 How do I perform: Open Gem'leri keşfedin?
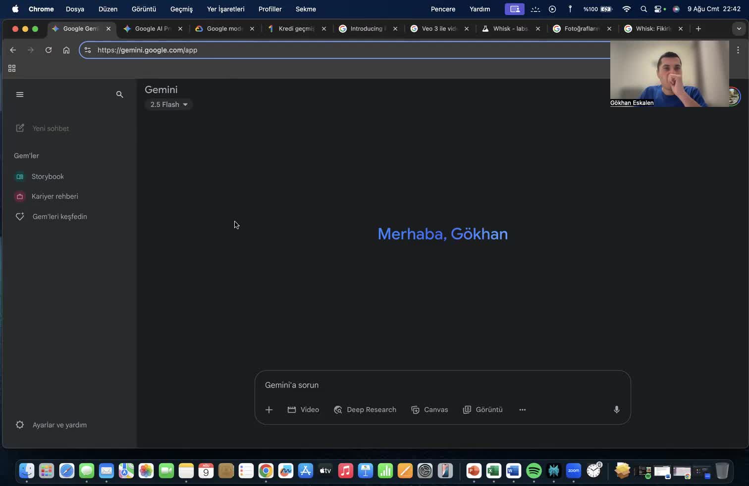pyautogui.click(x=51, y=216)
